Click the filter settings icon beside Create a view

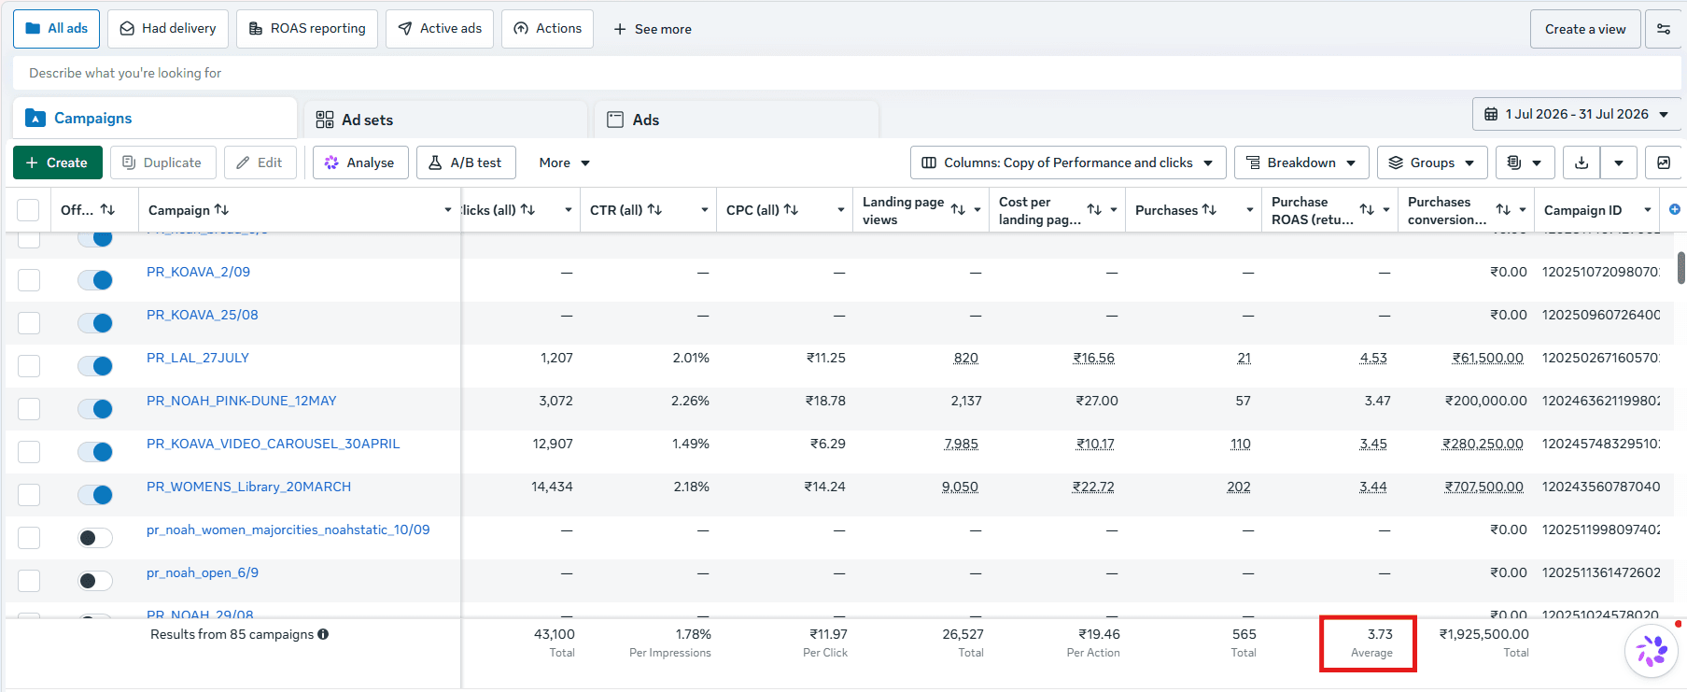[1664, 29]
